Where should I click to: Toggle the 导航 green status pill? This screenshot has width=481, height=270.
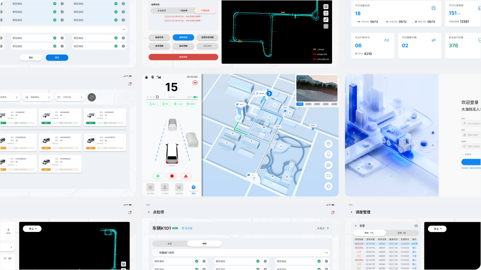165,104
